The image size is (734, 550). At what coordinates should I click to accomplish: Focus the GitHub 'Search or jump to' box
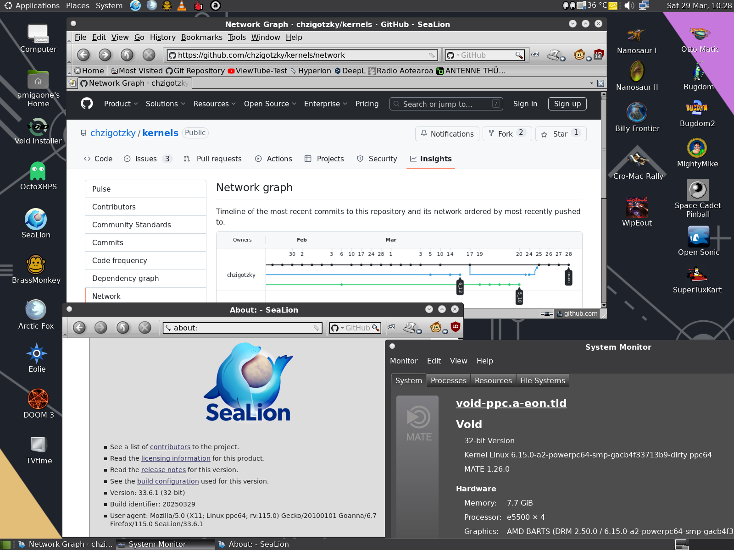pos(446,104)
